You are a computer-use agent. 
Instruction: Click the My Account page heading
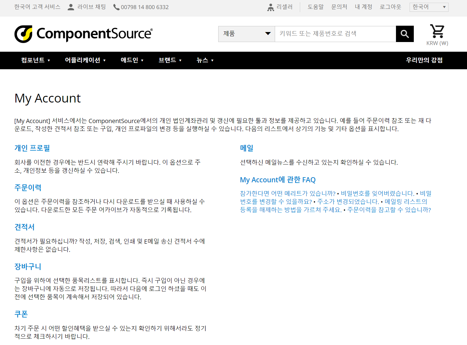pos(47,98)
